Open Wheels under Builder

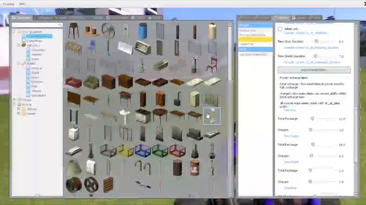tap(36, 91)
